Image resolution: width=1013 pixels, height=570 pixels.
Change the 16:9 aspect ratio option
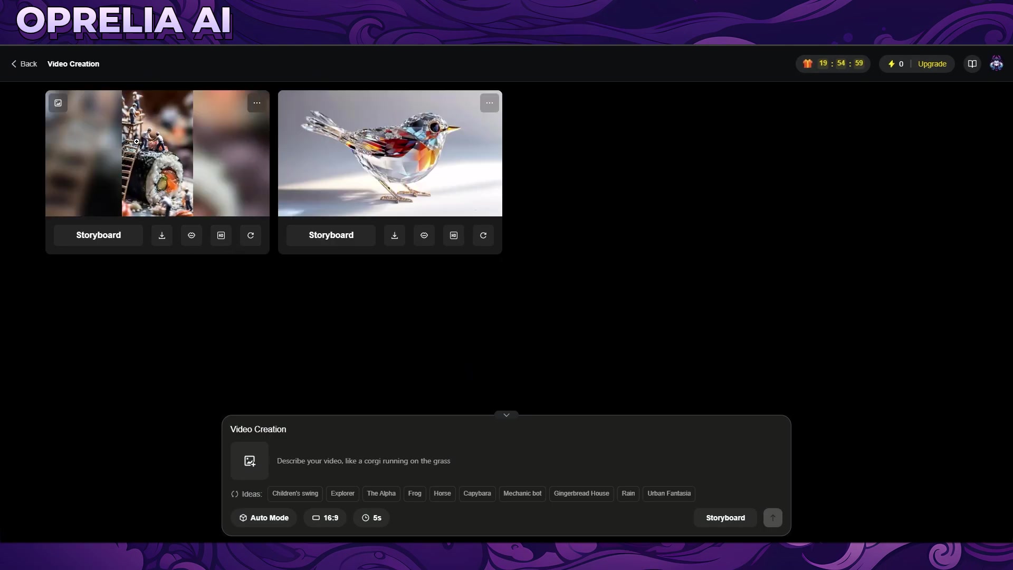pos(325,518)
